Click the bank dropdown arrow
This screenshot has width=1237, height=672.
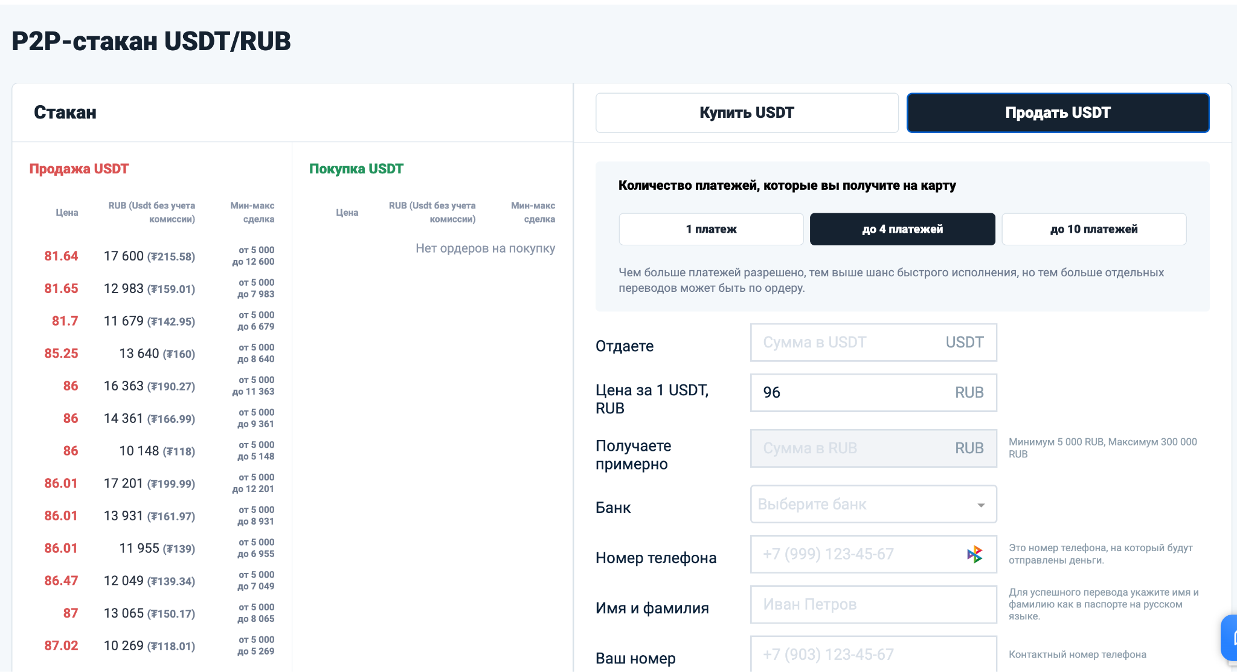click(x=981, y=505)
